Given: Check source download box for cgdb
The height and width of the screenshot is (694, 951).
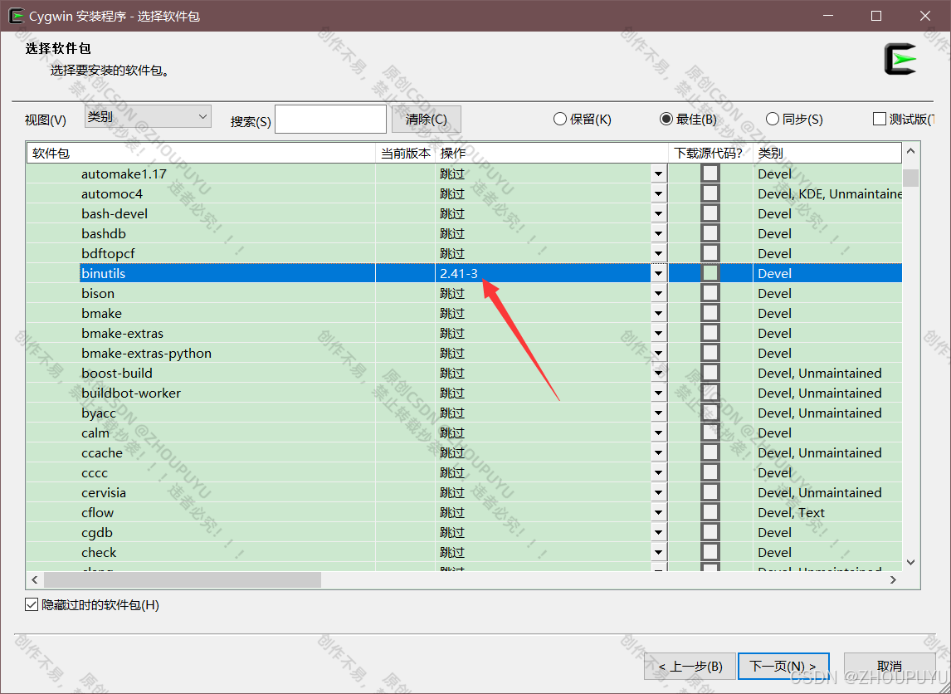Looking at the screenshot, I should (710, 532).
